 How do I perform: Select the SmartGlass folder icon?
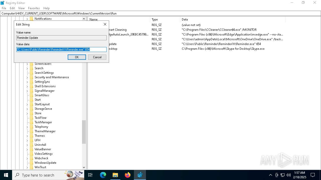pyautogui.click(x=31, y=95)
